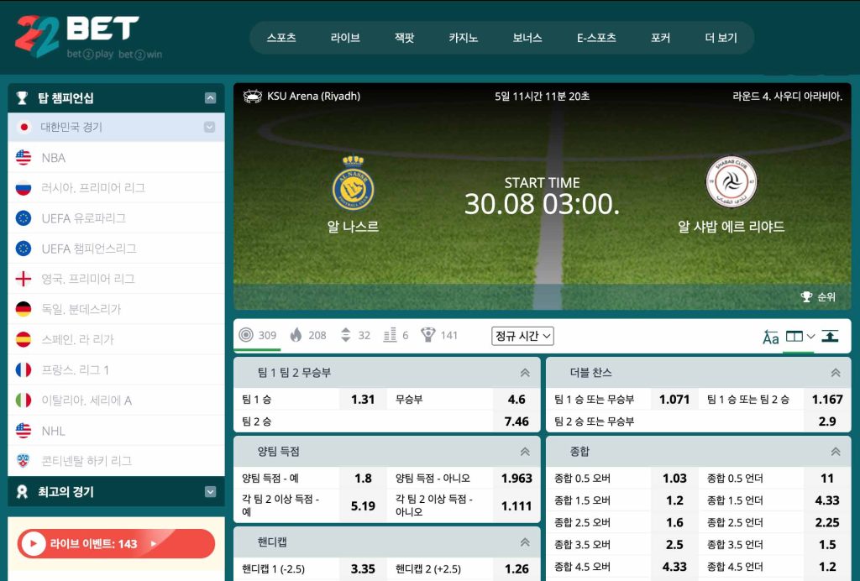Open the 스포츠 menu

pos(281,38)
